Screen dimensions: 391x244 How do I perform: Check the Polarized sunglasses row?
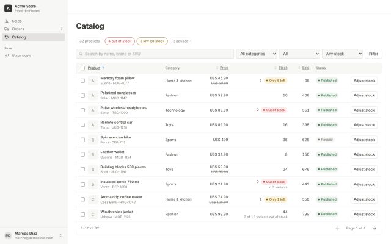click(x=83, y=95)
